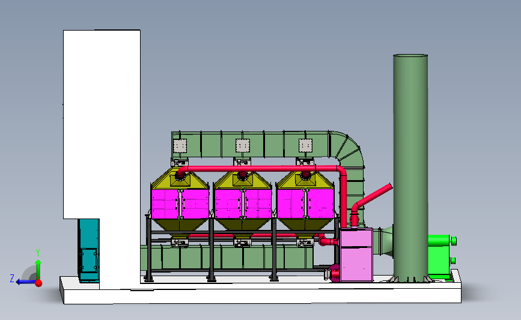Select the right grey access hatch on upper duct
521x320 pixels.
305,145
